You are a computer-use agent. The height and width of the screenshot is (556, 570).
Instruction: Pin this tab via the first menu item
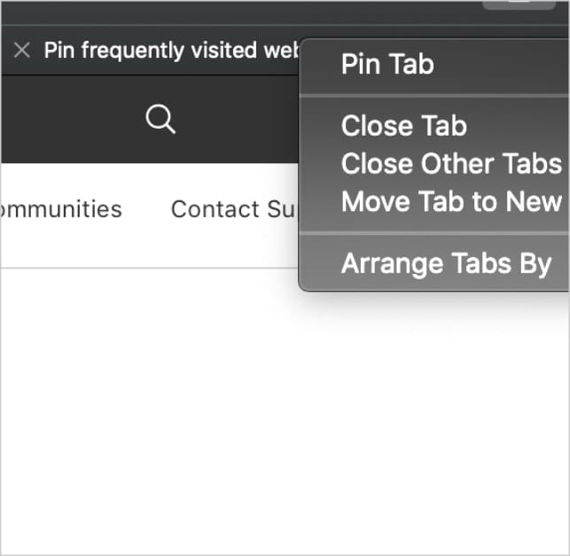click(x=387, y=65)
